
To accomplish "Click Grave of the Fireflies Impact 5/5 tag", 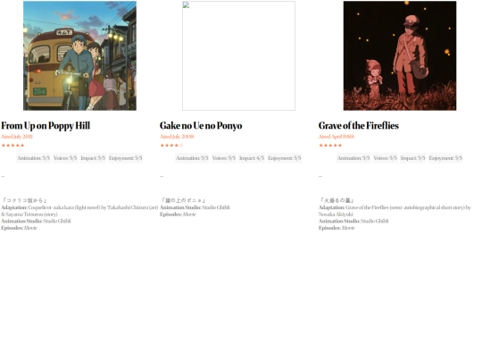I will pos(413,158).
